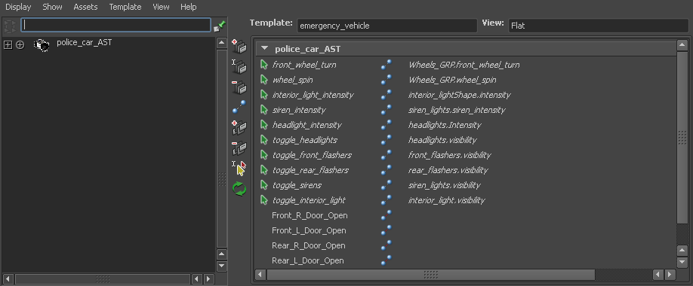693x286 pixels.
Task: Click the green arrow next to front_wheel_turn
Action: [264, 65]
